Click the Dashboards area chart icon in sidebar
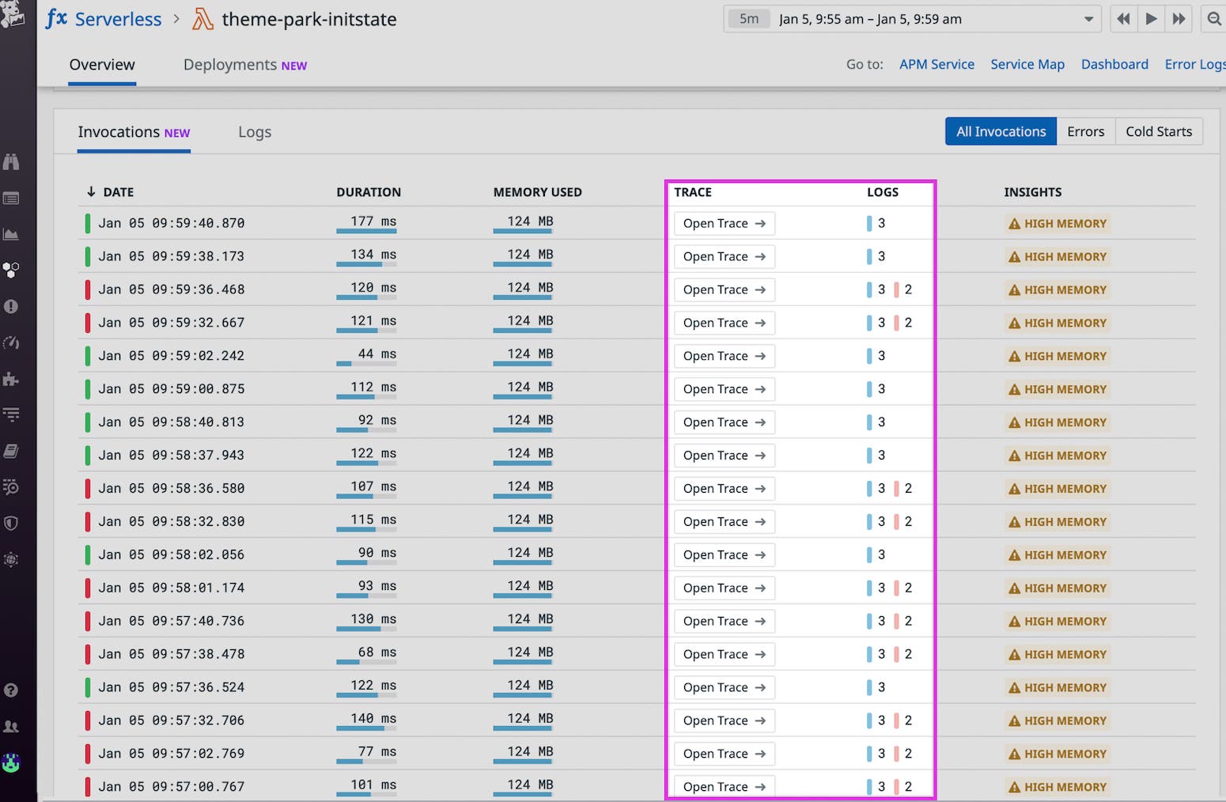Screen dimensions: 1226x802 (x=11, y=234)
